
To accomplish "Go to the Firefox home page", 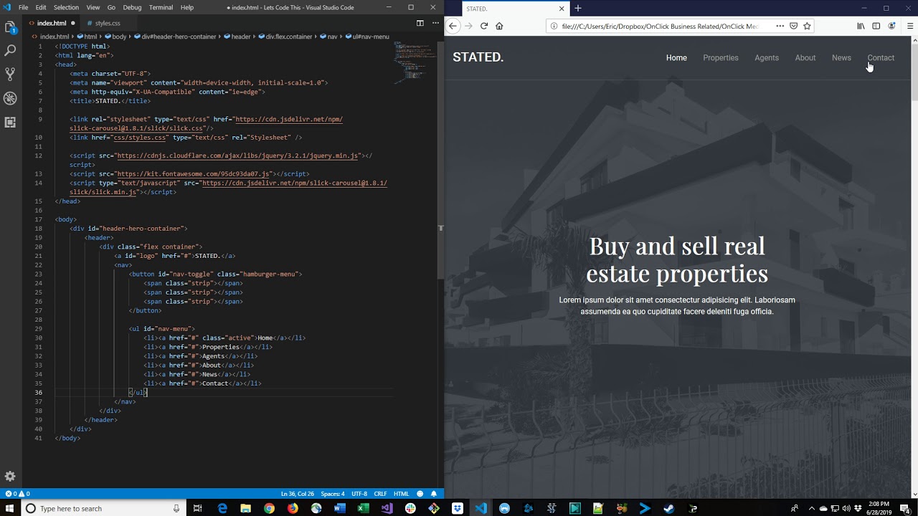I will click(499, 26).
